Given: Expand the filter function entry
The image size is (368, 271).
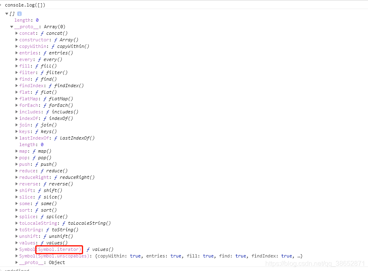Looking at the screenshot, I should [17, 73].
